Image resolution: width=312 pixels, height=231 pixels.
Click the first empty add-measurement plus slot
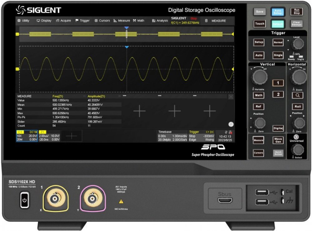[139, 111]
